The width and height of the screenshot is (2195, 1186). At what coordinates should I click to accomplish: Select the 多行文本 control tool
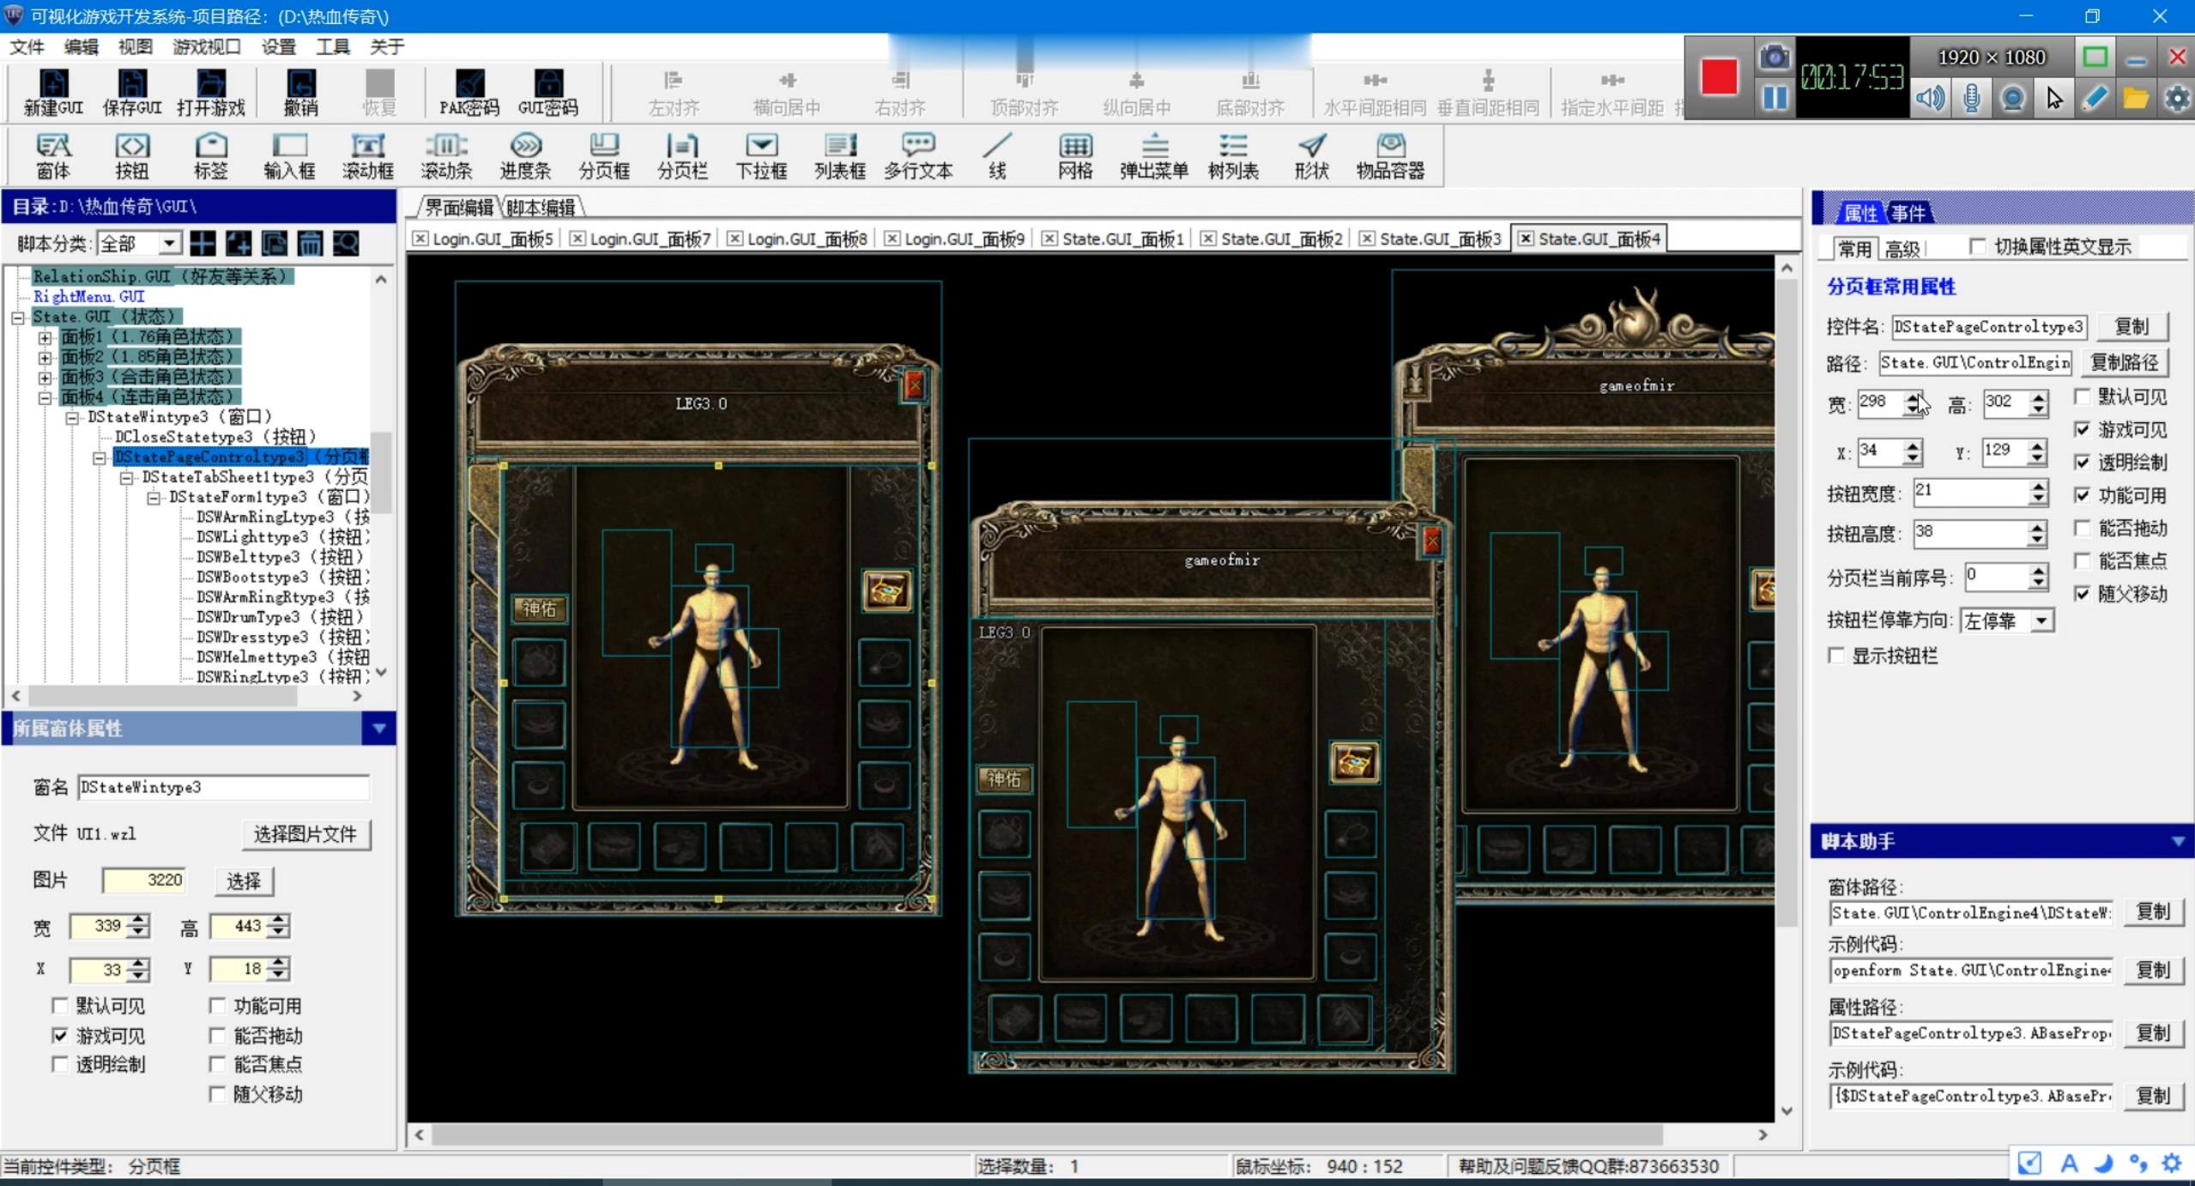(x=918, y=155)
